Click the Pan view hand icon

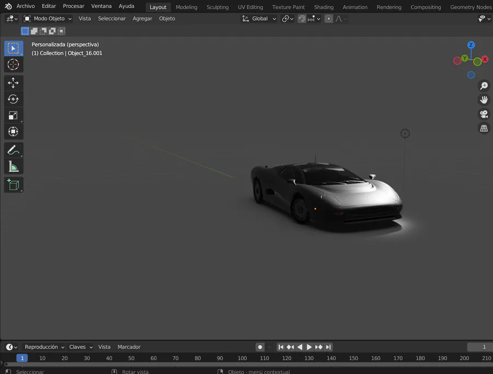484,100
